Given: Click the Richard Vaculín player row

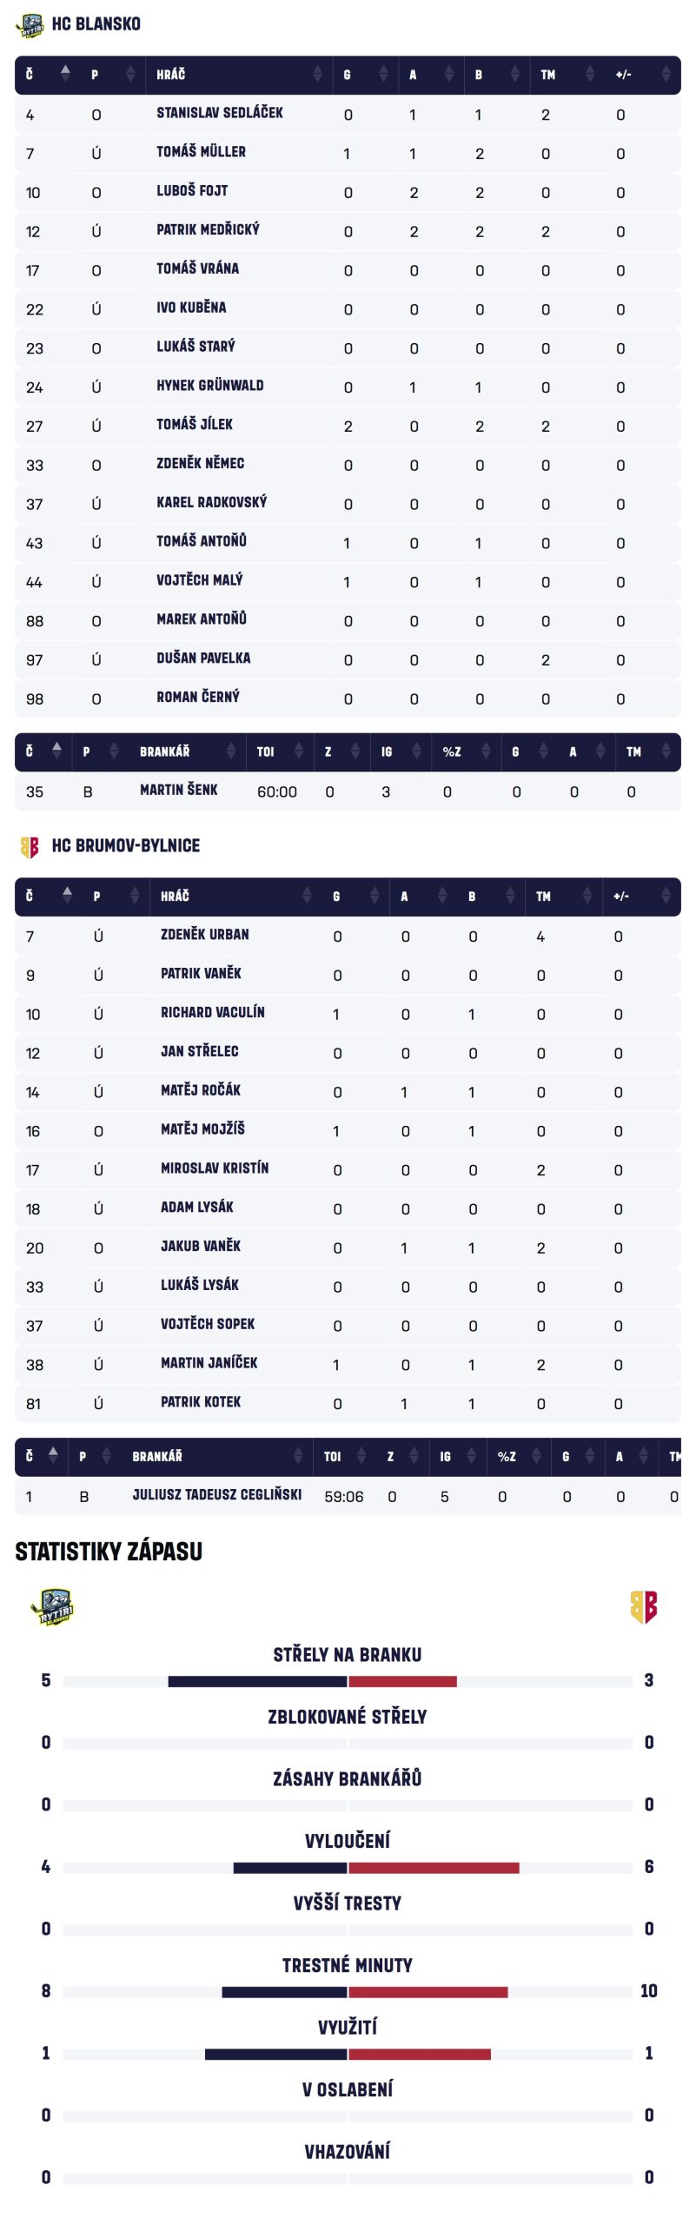Looking at the screenshot, I should (213, 1013).
